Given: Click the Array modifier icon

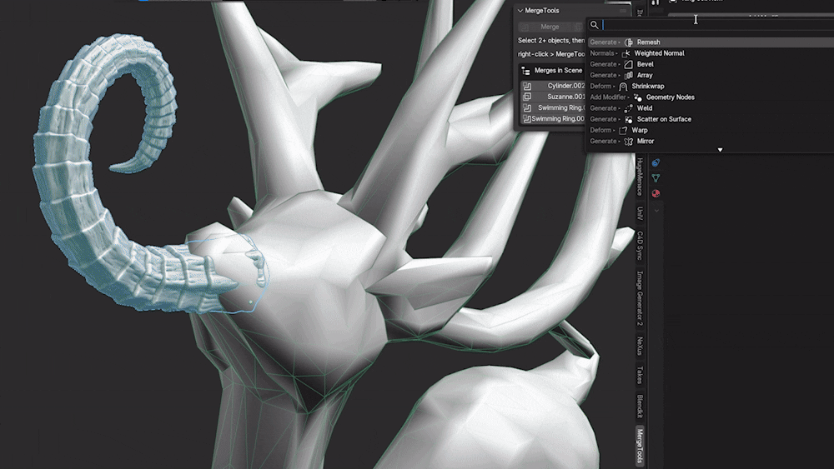Looking at the screenshot, I should pyautogui.click(x=629, y=76).
